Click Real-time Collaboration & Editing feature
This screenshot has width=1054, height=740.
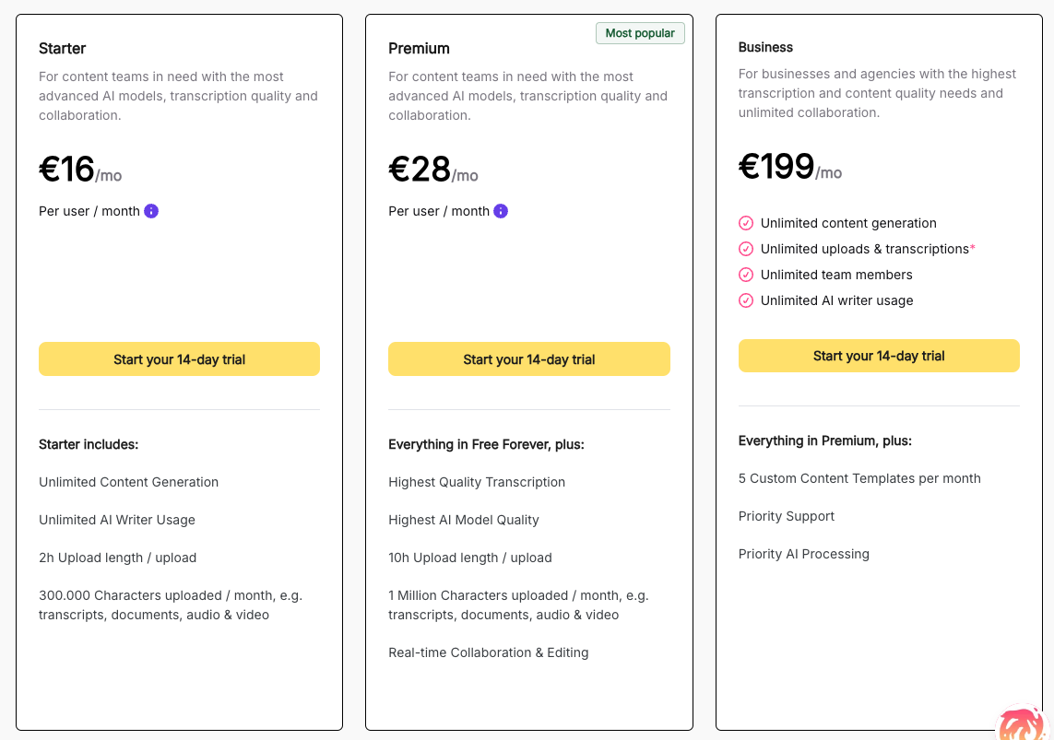[x=489, y=652]
